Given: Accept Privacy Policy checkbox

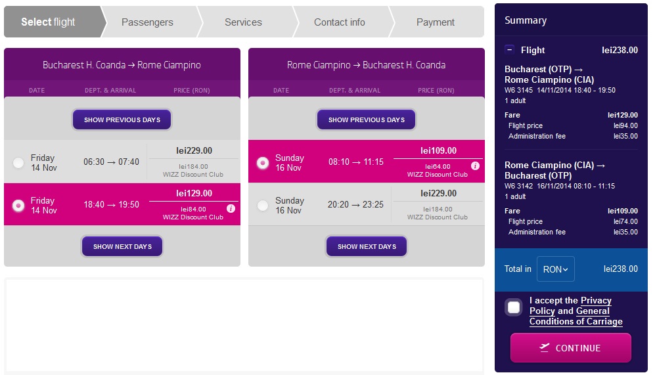Looking at the screenshot, I should (514, 307).
